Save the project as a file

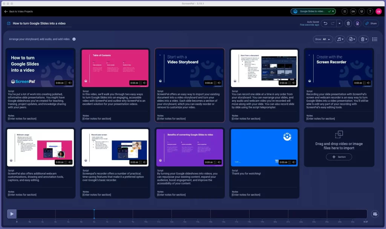357,23
